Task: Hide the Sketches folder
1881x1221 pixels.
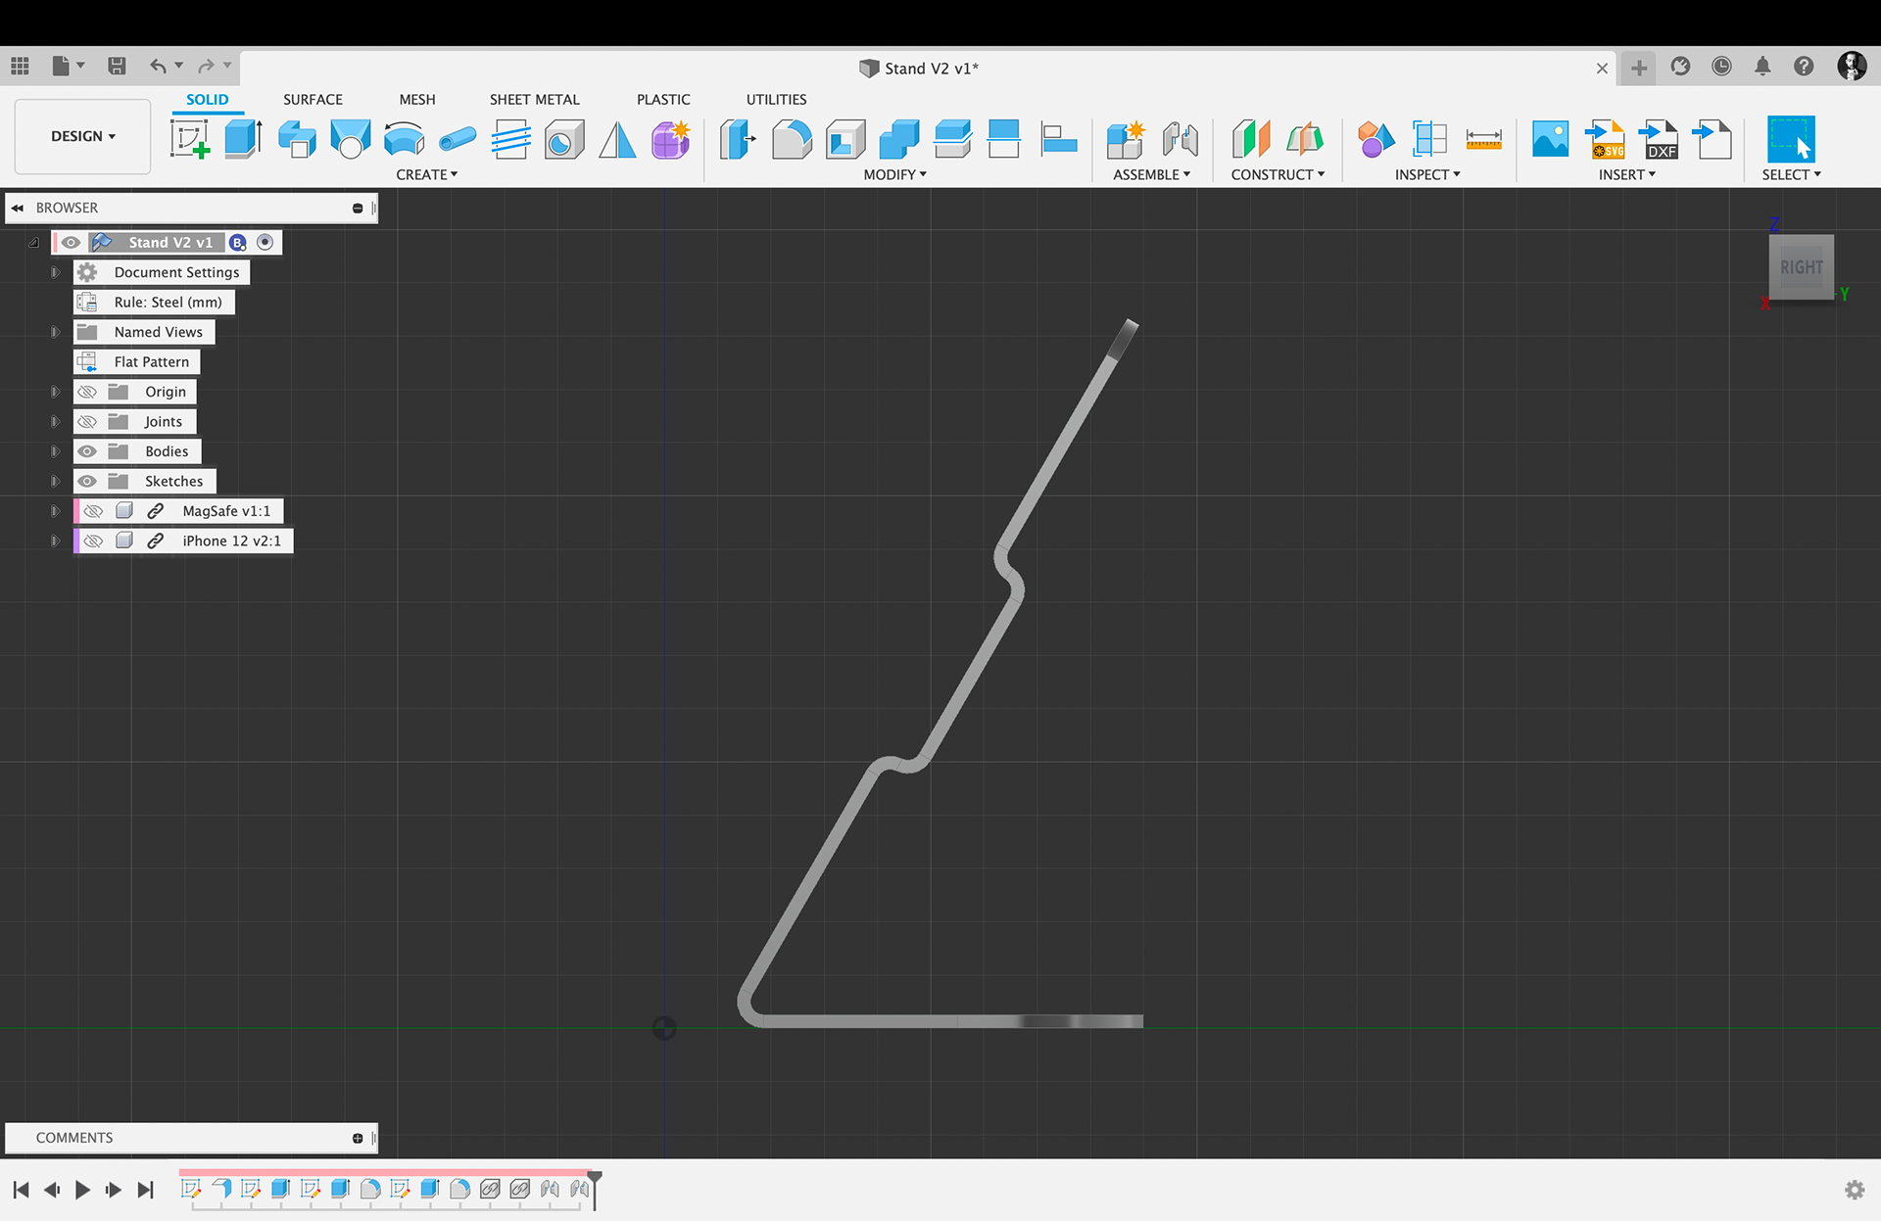Action: [x=87, y=482]
